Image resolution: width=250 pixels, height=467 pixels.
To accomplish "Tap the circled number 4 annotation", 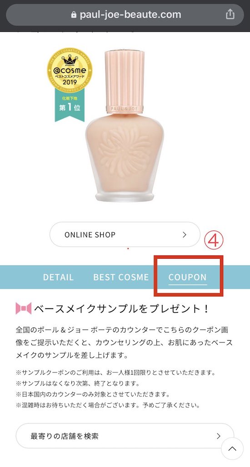I will 213,241.
